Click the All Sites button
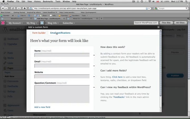This screenshot has width=190, height=119. pyautogui.click(x=180, y=23)
